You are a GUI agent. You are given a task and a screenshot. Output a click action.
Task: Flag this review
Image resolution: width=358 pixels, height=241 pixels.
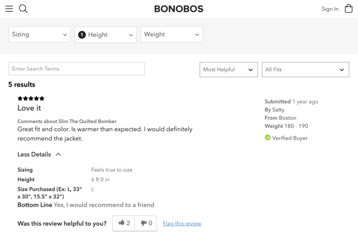[x=182, y=224]
